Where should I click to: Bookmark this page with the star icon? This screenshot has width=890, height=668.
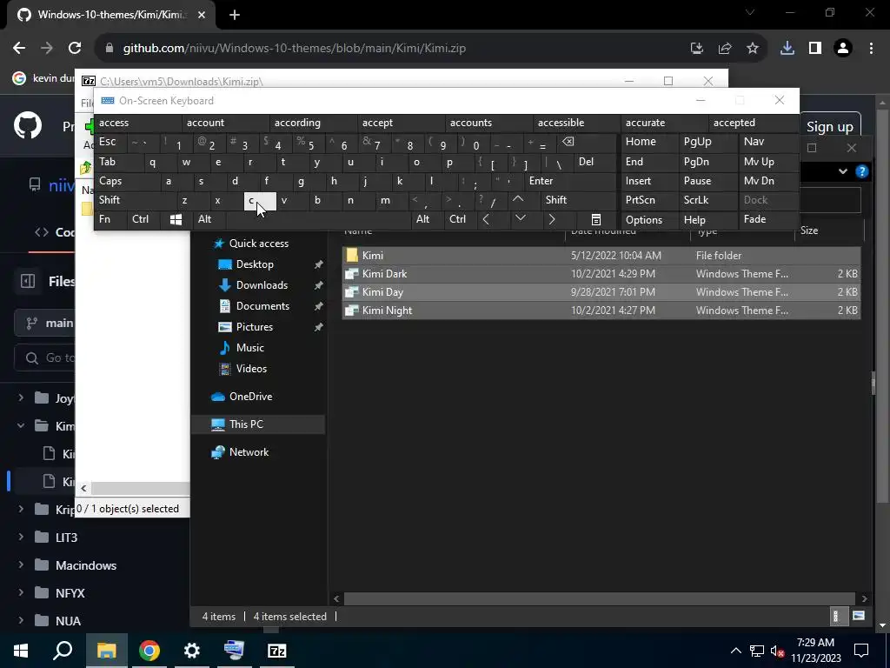coord(753,49)
